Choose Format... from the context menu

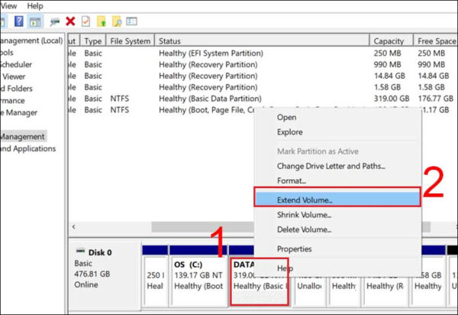tap(292, 181)
